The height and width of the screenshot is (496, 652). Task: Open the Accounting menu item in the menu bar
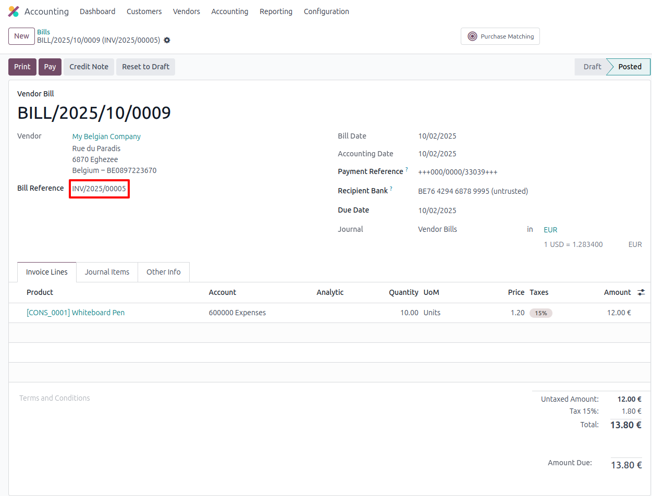point(230,11)
